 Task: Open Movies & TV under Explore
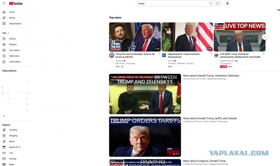pos(14,147)
